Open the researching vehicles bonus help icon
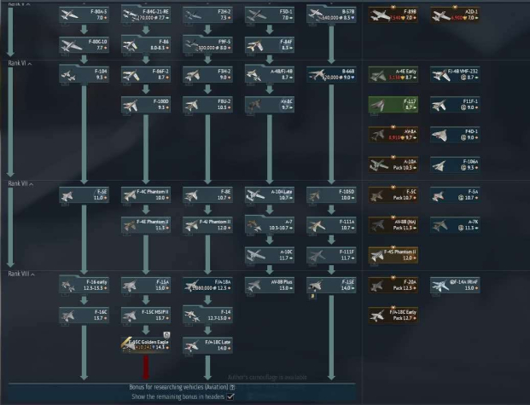Image resolution: width=530 pixels, height=405 pixels. click(232, 387)
